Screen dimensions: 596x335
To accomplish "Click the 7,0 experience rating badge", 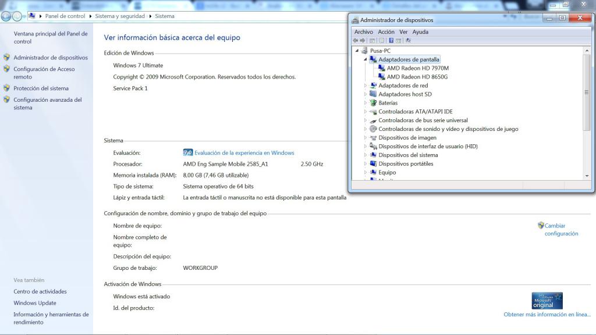I will (188, 152).
